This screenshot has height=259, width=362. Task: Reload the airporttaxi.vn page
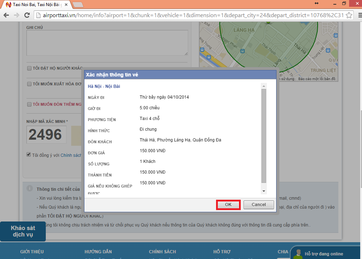(x=27, y=15)
